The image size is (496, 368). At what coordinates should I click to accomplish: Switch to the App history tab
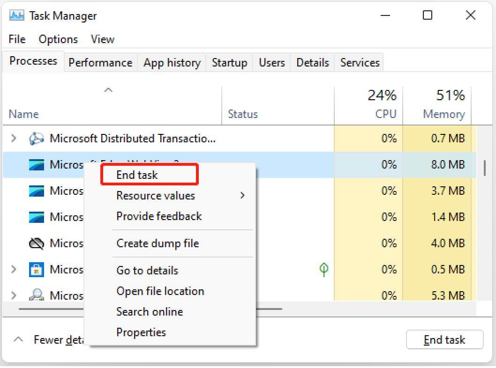pyautogui.click(x=172, y=63)
